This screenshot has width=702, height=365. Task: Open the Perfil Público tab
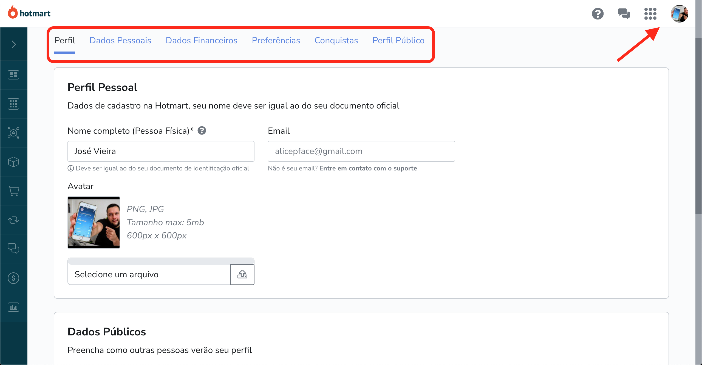click(x=398, y=40)
